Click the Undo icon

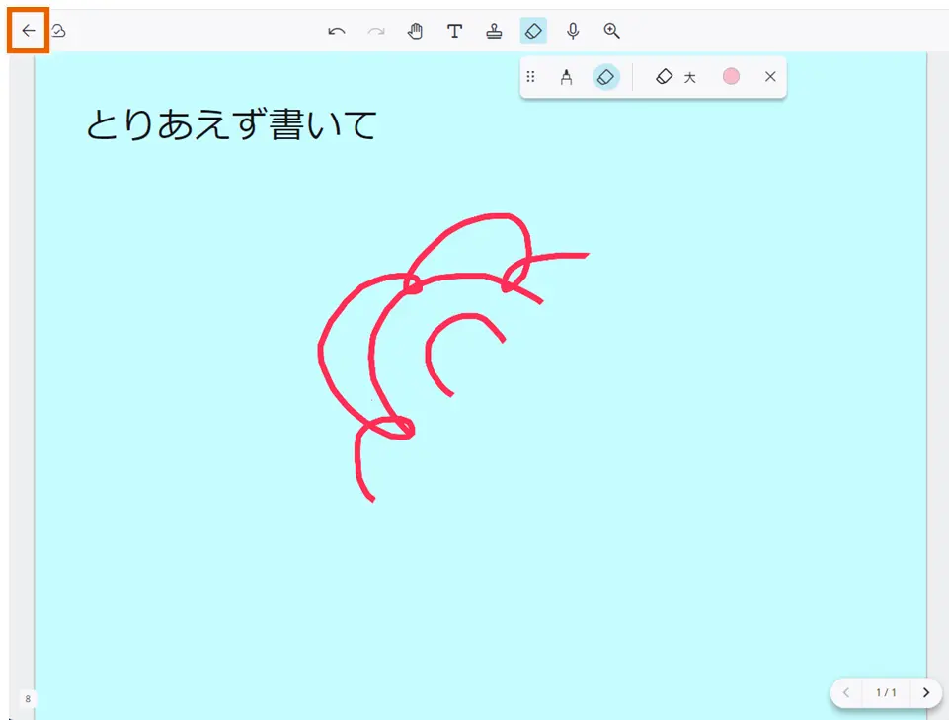tap(336, 31)
